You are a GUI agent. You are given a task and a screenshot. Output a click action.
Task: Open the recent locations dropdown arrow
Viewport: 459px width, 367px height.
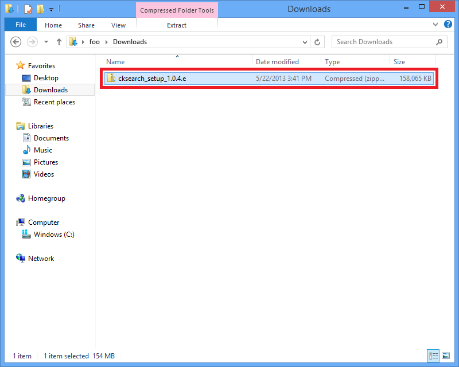[46, 42]
